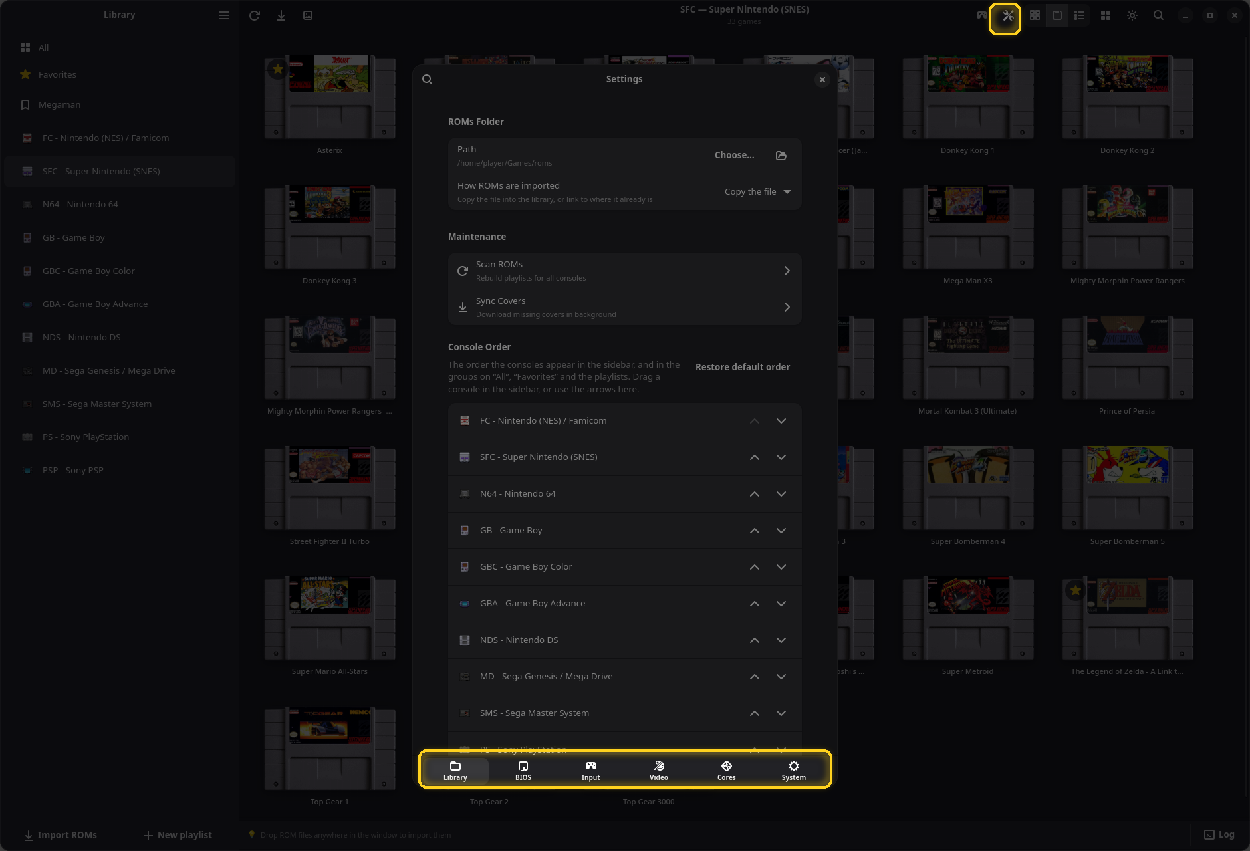
Task: Move GB - Game Boy console up
Action: click(x=755, y=531)
